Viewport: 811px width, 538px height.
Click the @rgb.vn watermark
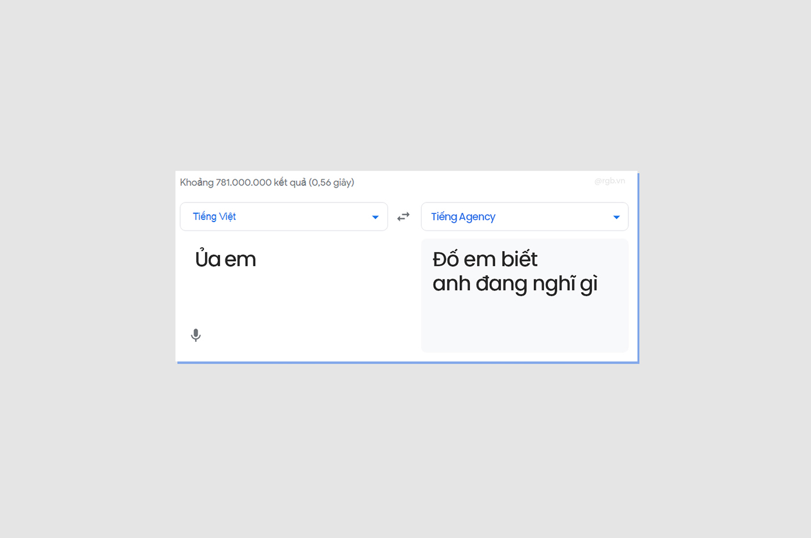coord(609,181)
